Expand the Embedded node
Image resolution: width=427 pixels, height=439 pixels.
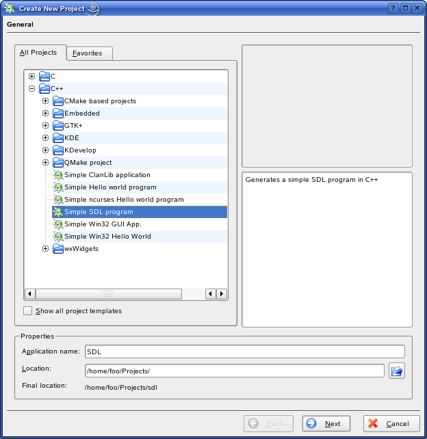(x=45, y=113)
